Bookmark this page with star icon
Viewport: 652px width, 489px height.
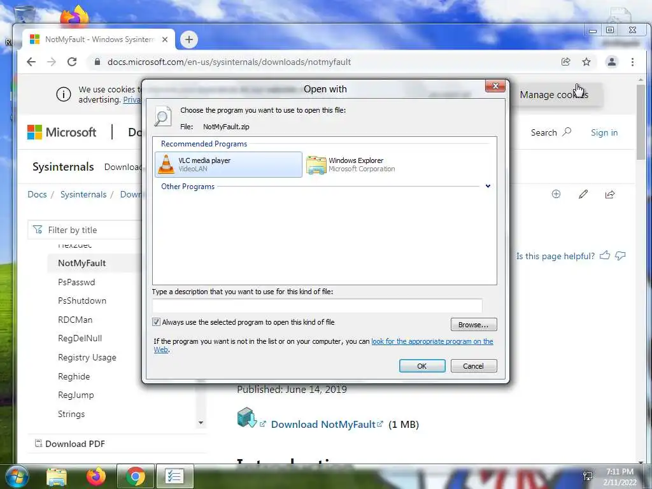(x=586, y=62)
